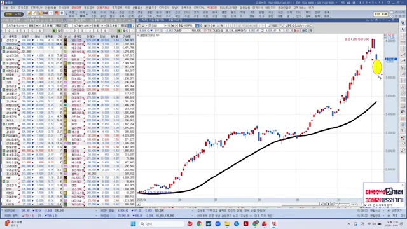Screen dimensions: 407x229
Task: Open Google Chrome from the taskbar
Action: 199,224
